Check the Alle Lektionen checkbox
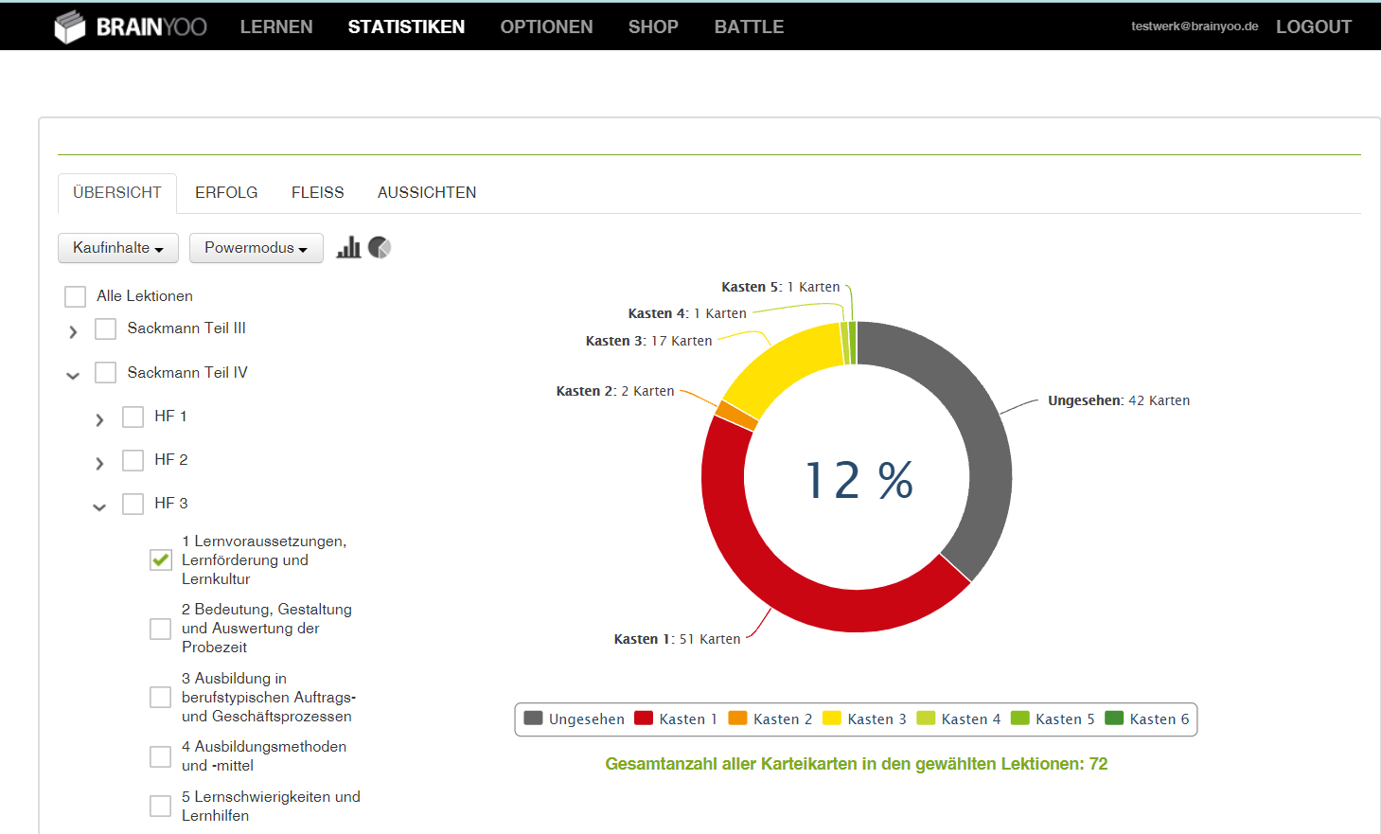 click(x=76, y=296)
